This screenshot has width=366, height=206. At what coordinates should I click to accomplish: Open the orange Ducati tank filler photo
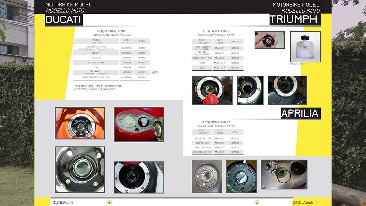pos(80,123)
